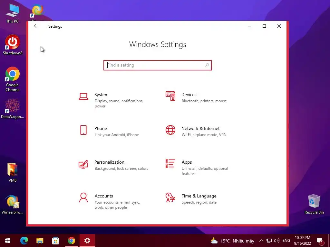Viewport: 330px width, 247px height.
Task: Click 'Wi-Fi, airplane mode, VPN' description
Action: [x=204, y=135]
